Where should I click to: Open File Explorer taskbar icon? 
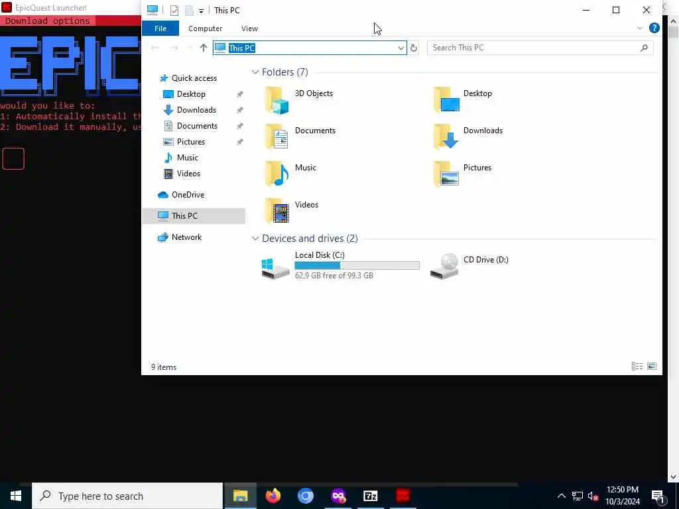tap(240, 496)
